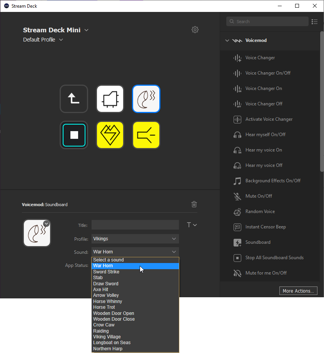The height and width of the screenshot is (353, 324).
Task: Open the Default Profile dropdown
Action: coord(61,40)
